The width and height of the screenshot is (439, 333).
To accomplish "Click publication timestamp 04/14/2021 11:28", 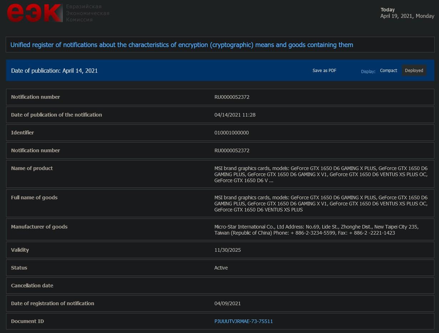I will click(x=234, y=115).
